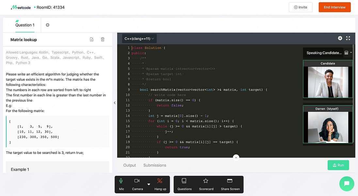Expand the code editor to fullscreen

point(348,38)
